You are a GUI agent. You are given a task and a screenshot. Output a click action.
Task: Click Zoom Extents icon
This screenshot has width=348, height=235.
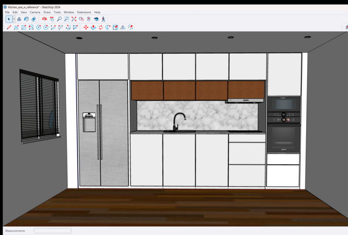(x=74, y=19)
